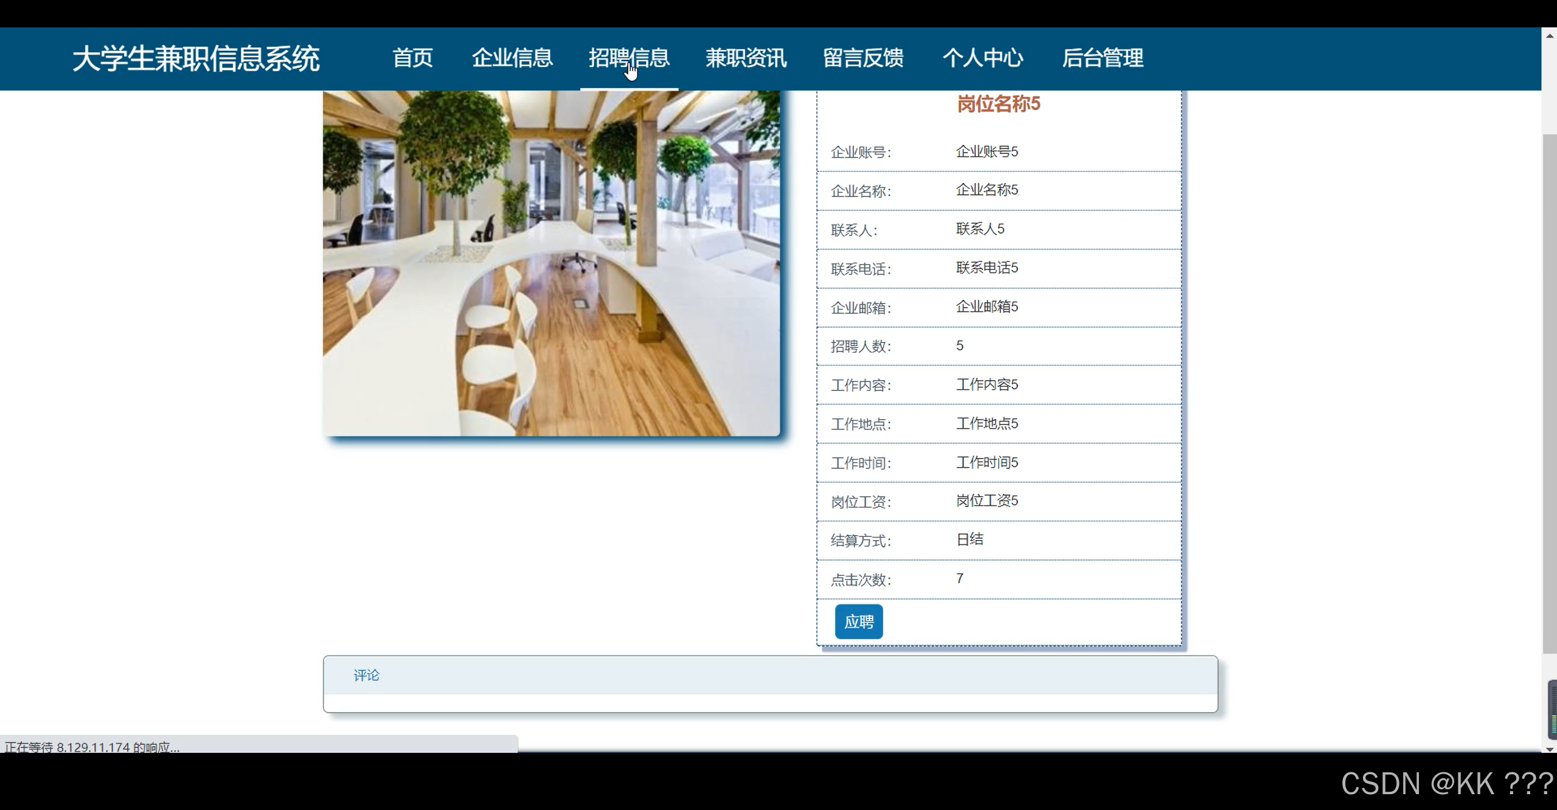Open the 首页 navigation item
1557x810 pixels.
point(413,58)
